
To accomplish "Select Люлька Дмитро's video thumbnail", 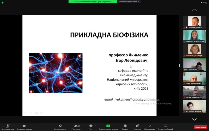I will 194,23.
